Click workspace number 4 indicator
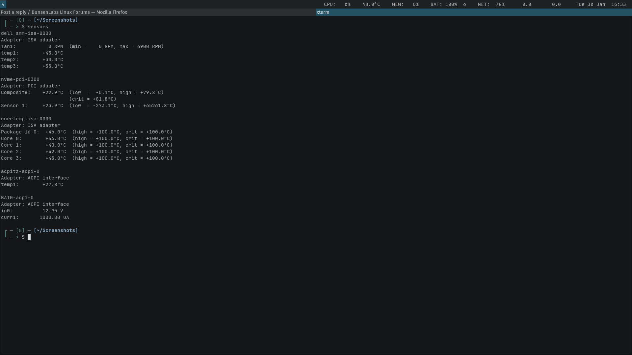The height and width of the screenshot is (355, 632). click(3, 4)
